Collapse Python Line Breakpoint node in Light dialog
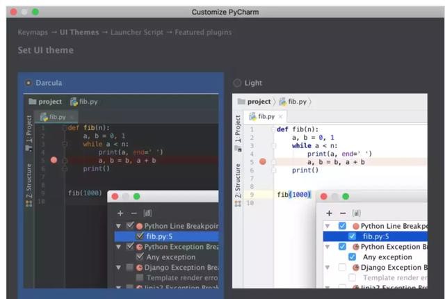Viewport: 445px width, 299px height. point(327,226)
